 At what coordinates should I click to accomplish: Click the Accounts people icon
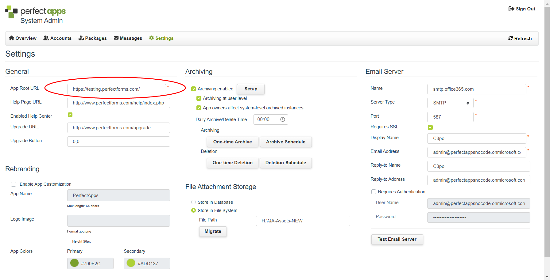tap(46, 38)
